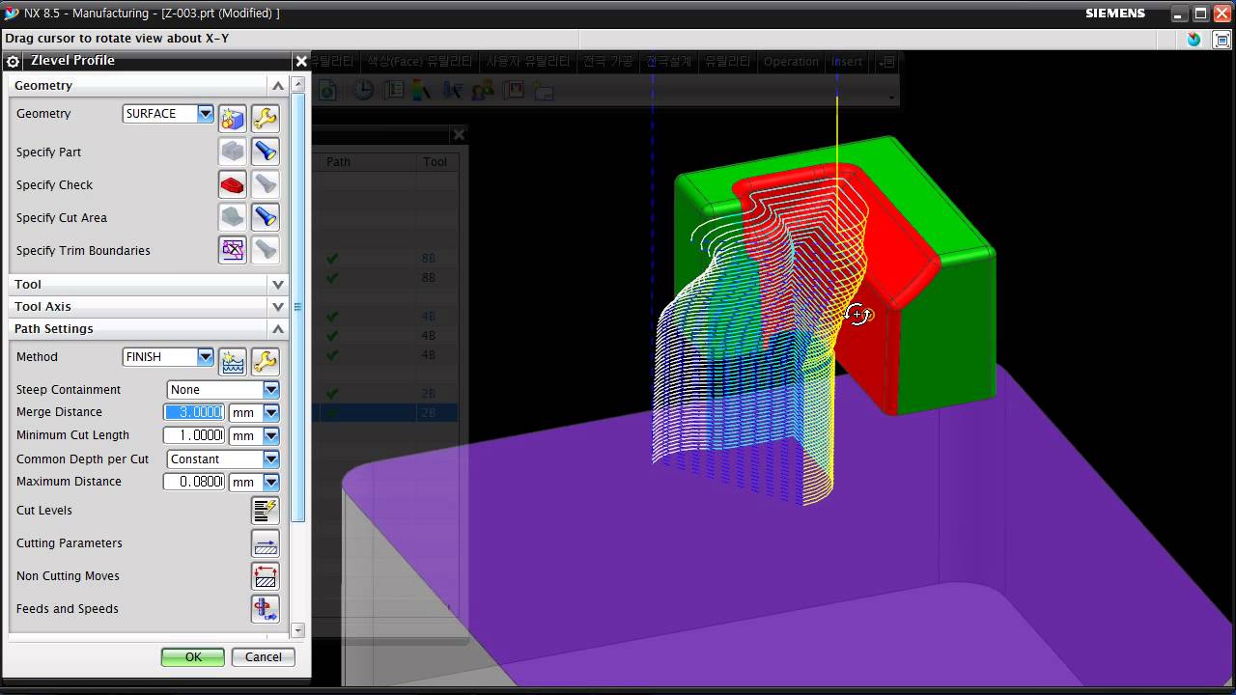The width and height of the screenshot is (1236, 695).
Task: Close the Zlevel Profile dialog with X
Action: pos(301,61)
